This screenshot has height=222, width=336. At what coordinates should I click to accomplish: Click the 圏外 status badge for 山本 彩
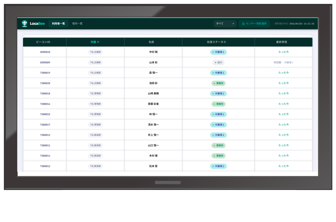[218, 63]
